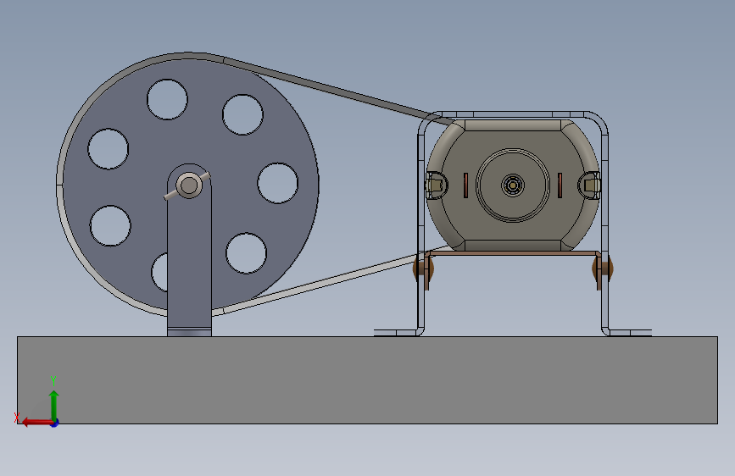The image size is (735, 476).
Task: Click the round end cap ring on motor
Action: coord(513,185)
